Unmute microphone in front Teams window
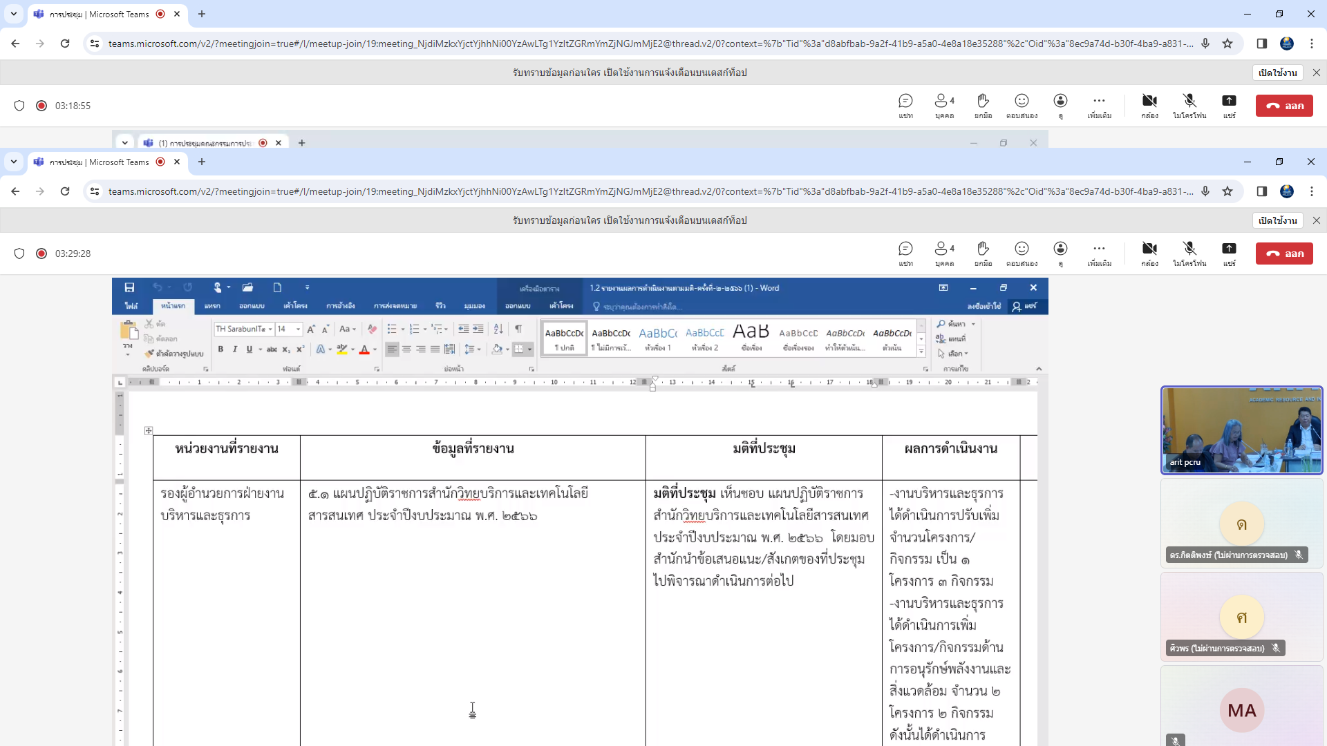 pyautogui.click(x=1189, y=254)
